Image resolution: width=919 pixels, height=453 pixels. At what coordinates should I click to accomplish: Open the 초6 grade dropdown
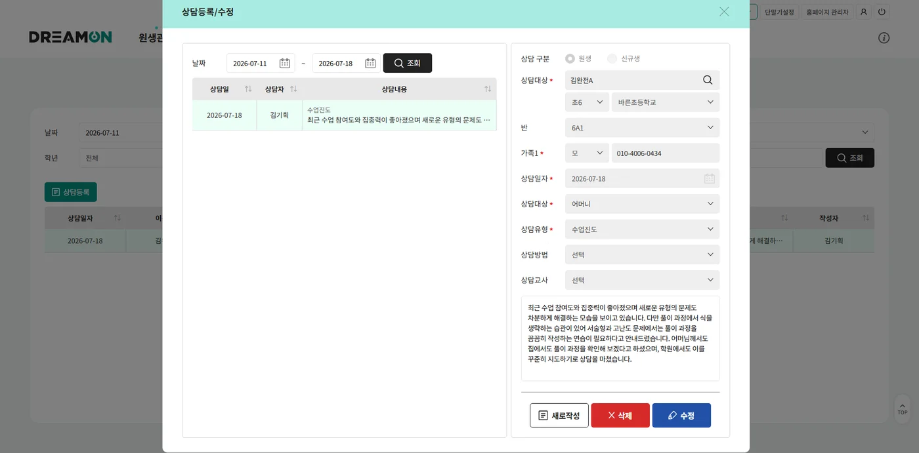click(587, 102)
